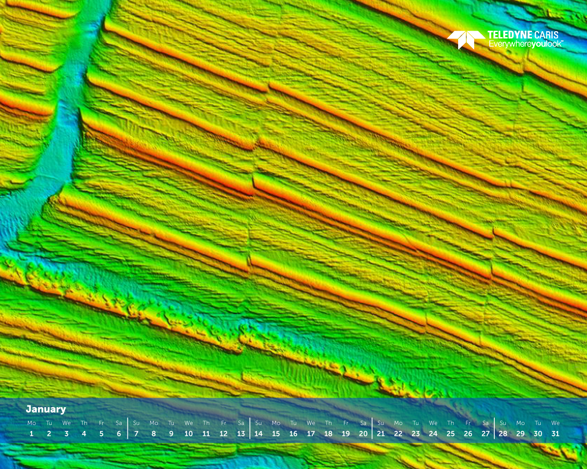The height and width of the screenshot is (469, 587).
Task: Click the 'Th' label above date 18
Action: click(328, 423)
